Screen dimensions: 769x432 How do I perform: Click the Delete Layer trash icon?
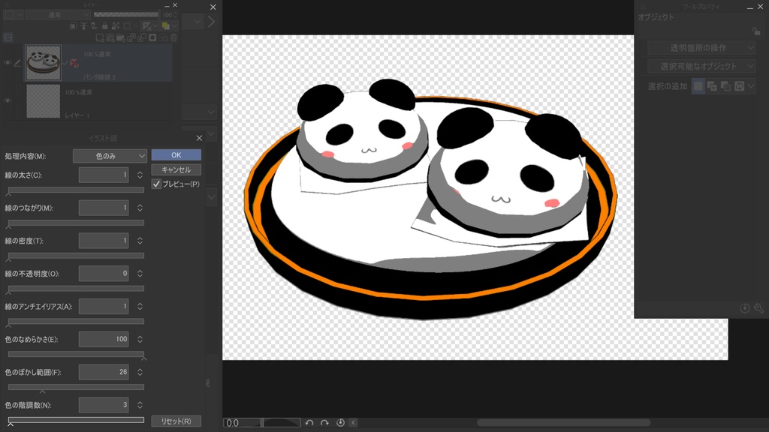173,37
